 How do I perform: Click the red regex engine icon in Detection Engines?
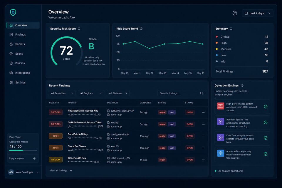(221, 106)
